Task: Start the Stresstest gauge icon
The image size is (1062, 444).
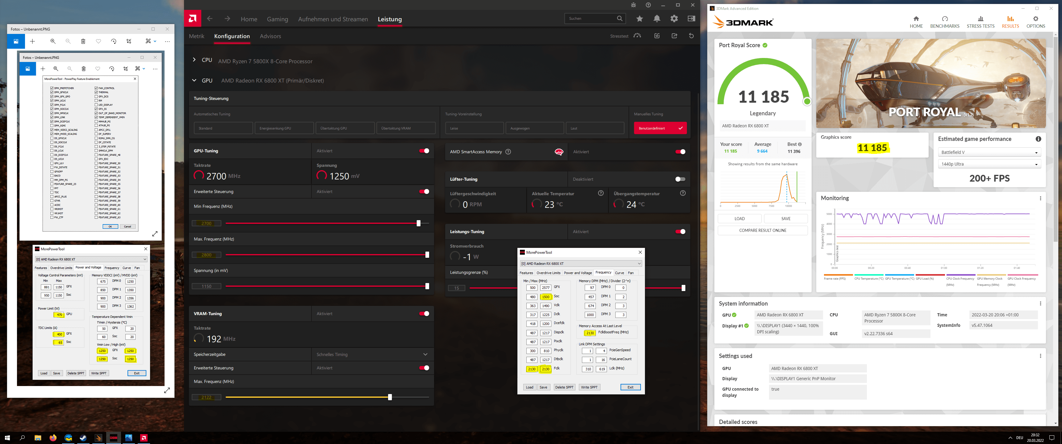Action: point(638,36)
